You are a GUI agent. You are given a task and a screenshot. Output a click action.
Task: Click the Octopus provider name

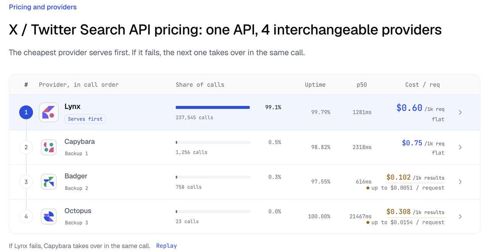(x=78, y=211)
